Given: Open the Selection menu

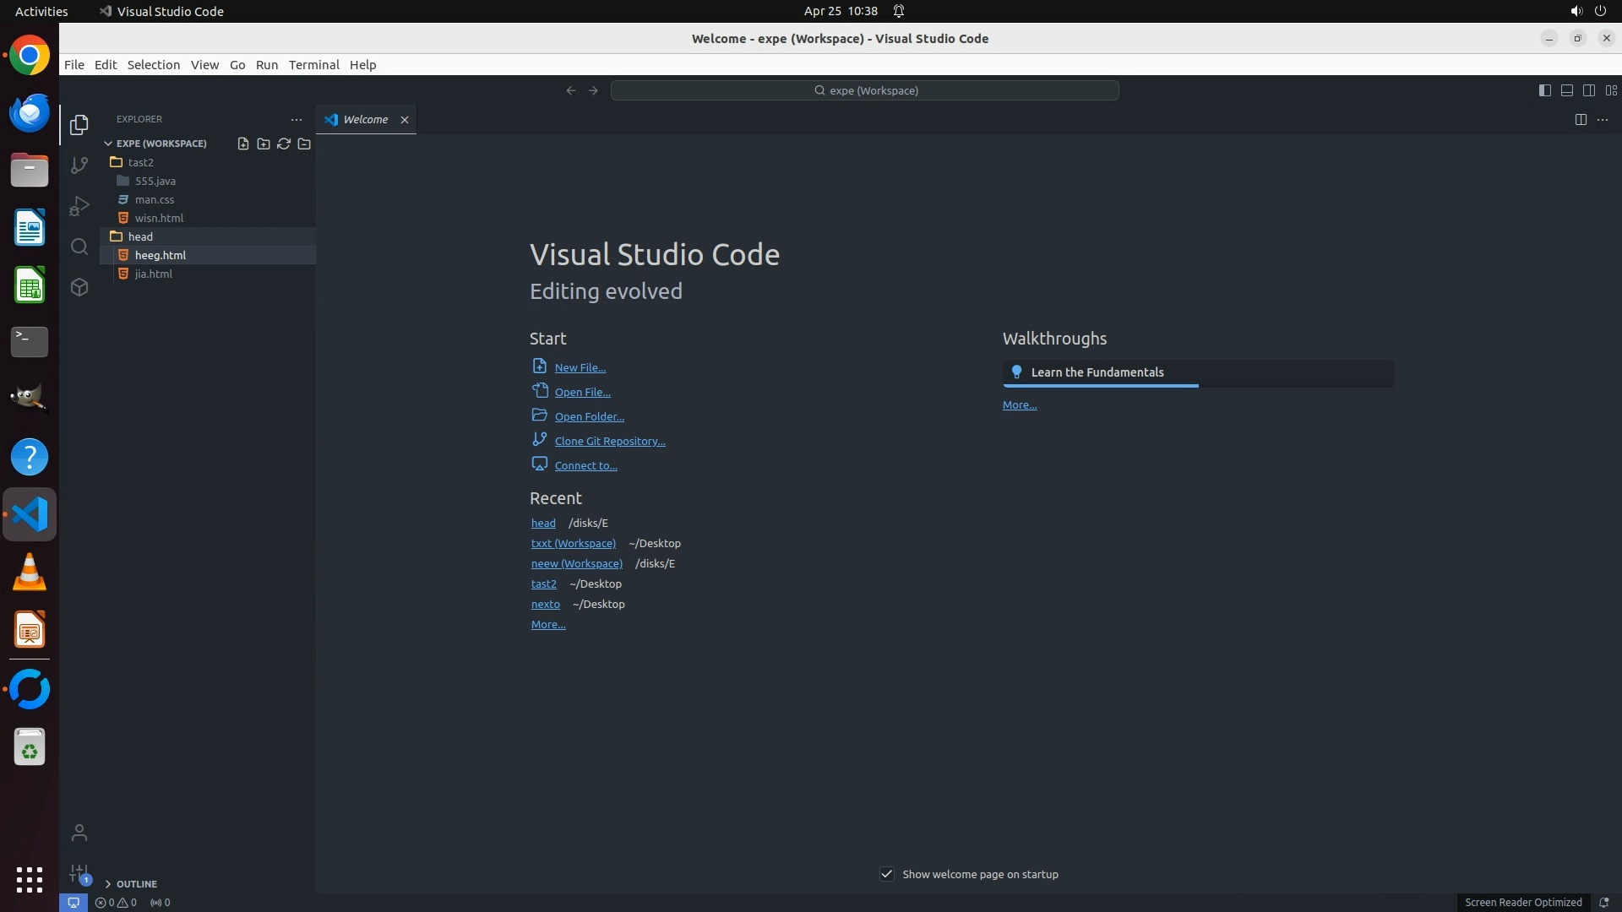Looking at the screenshot, I should [x=153, y=65].
